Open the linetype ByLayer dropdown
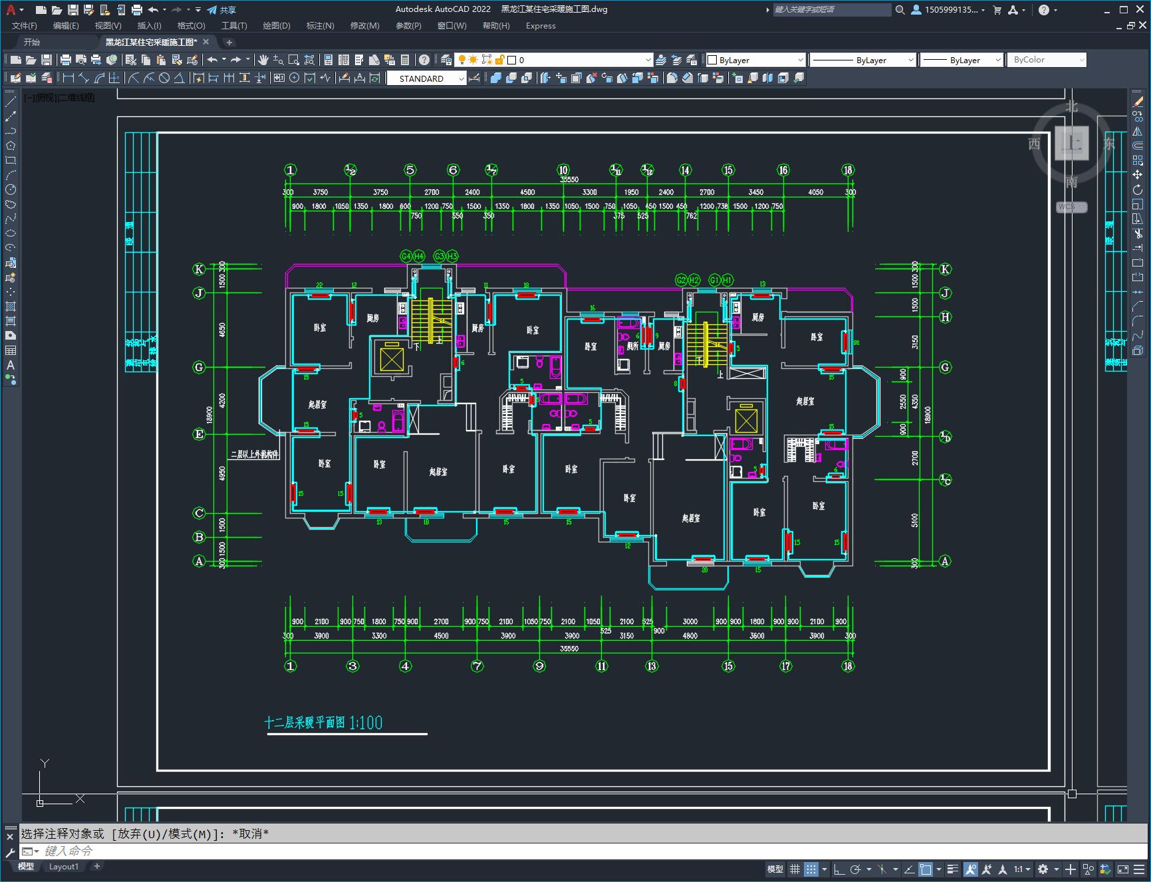Screen dimensions: 1151x882 point(862,60)
